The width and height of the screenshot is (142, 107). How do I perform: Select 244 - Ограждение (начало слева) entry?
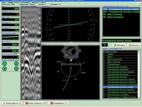[x=121, y=12]
